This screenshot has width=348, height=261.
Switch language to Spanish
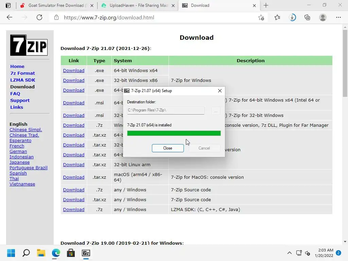tap(18, 173)
